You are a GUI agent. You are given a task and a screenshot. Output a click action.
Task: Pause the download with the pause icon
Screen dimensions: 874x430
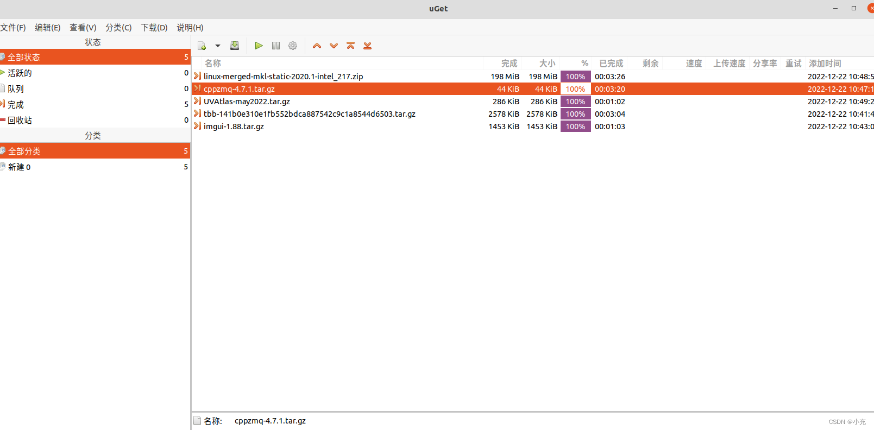tap(276, 46)
